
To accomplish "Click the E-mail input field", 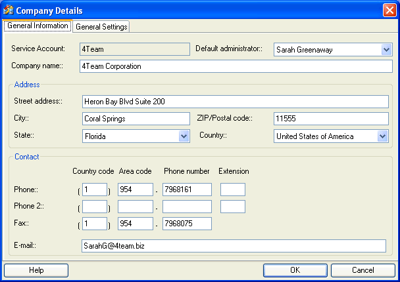I will click(x=234, y=246).
